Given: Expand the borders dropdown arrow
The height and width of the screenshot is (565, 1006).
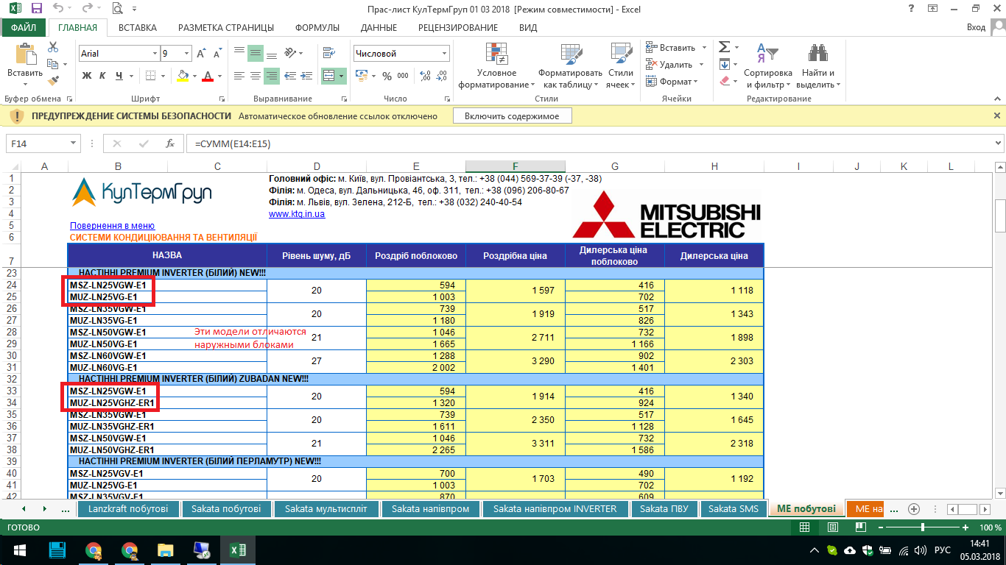Looking at the screenshot, I should click(x=162, y=76).
